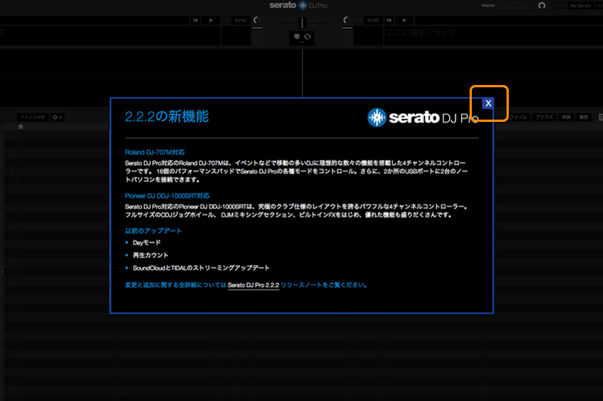
Task: Click the left deck play button
Action: 211,20
